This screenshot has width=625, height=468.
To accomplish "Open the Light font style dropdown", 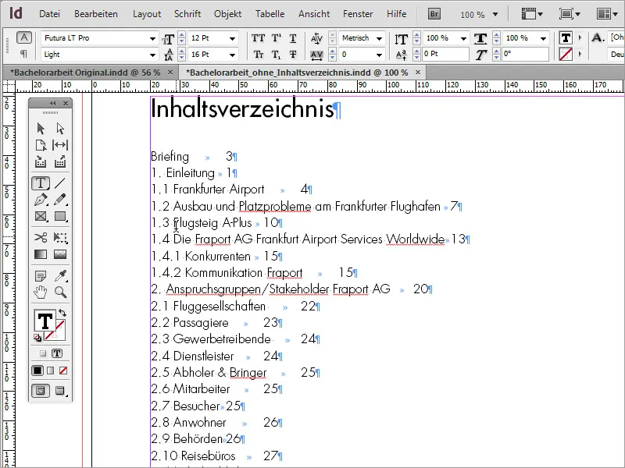I will [152, 55].
